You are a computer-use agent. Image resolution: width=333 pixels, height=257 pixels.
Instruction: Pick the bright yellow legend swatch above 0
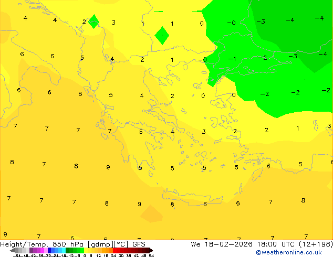[86, 250]
